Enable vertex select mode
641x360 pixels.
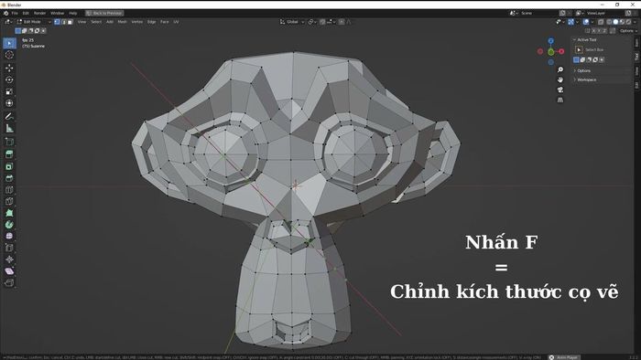coord(57,22)
